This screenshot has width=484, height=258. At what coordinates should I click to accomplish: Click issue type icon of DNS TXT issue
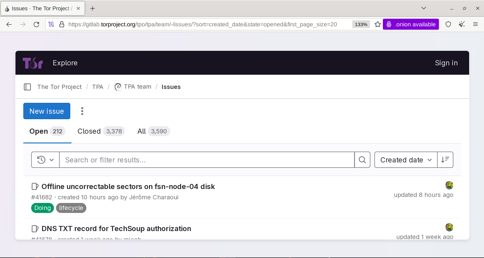coord(35,228)
